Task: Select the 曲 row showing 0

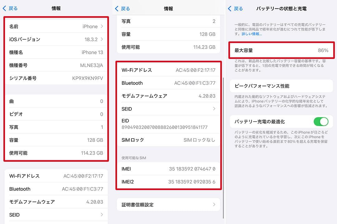Action: coord(56,101)
